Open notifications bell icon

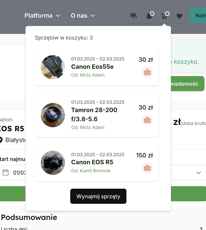coord(149,16)
